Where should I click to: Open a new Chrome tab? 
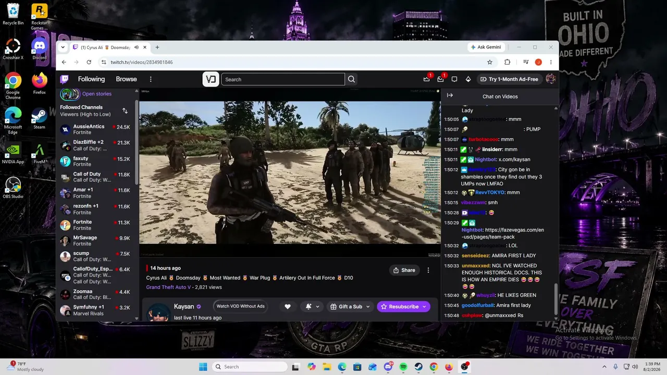coord(157,47)
